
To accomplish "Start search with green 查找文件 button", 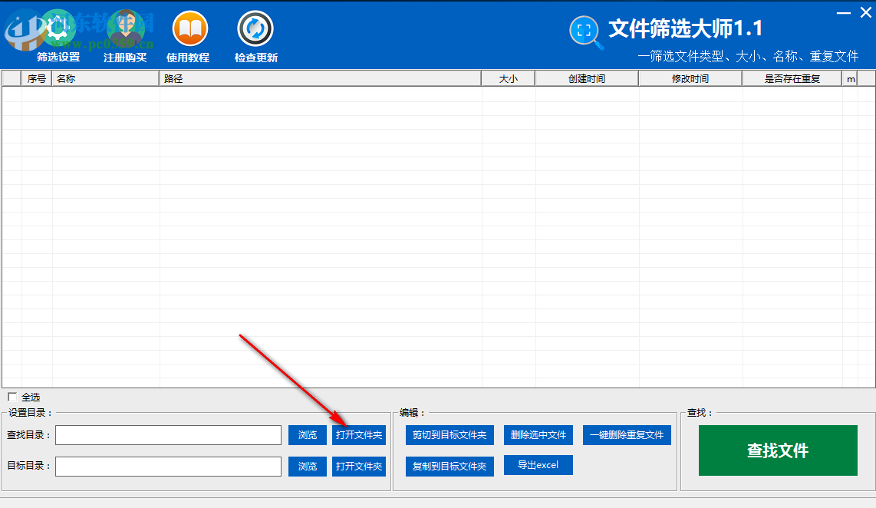I will 778,450.
